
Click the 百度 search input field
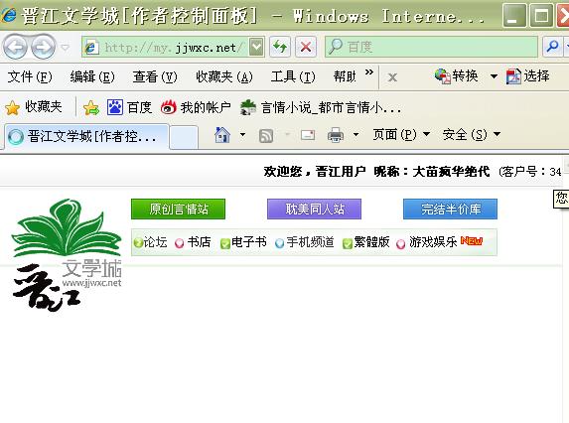tap(431, 47)
